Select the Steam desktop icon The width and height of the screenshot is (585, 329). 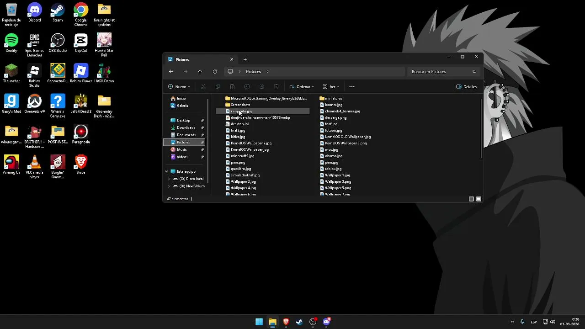[x=58, y=13]
